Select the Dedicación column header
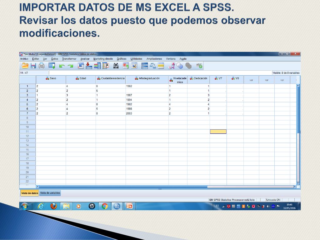The width and height of the screenshot is (320, 240). 198,80
